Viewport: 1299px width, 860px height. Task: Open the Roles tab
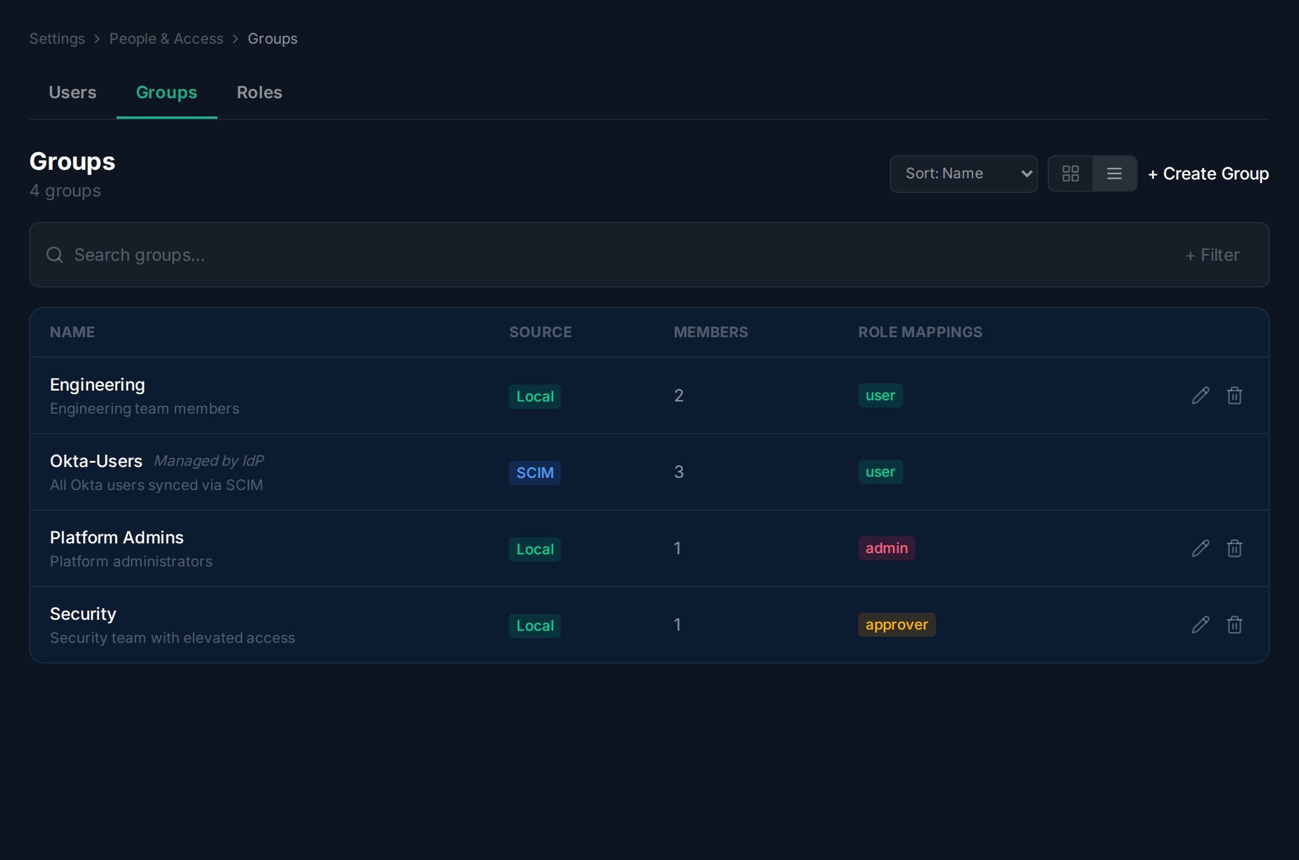pos(259,92)
